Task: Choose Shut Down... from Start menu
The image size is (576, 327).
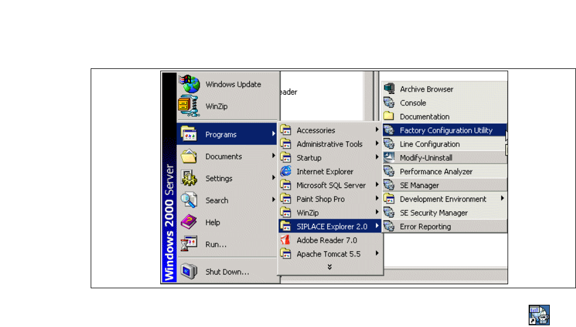Action: click(228, 272)
